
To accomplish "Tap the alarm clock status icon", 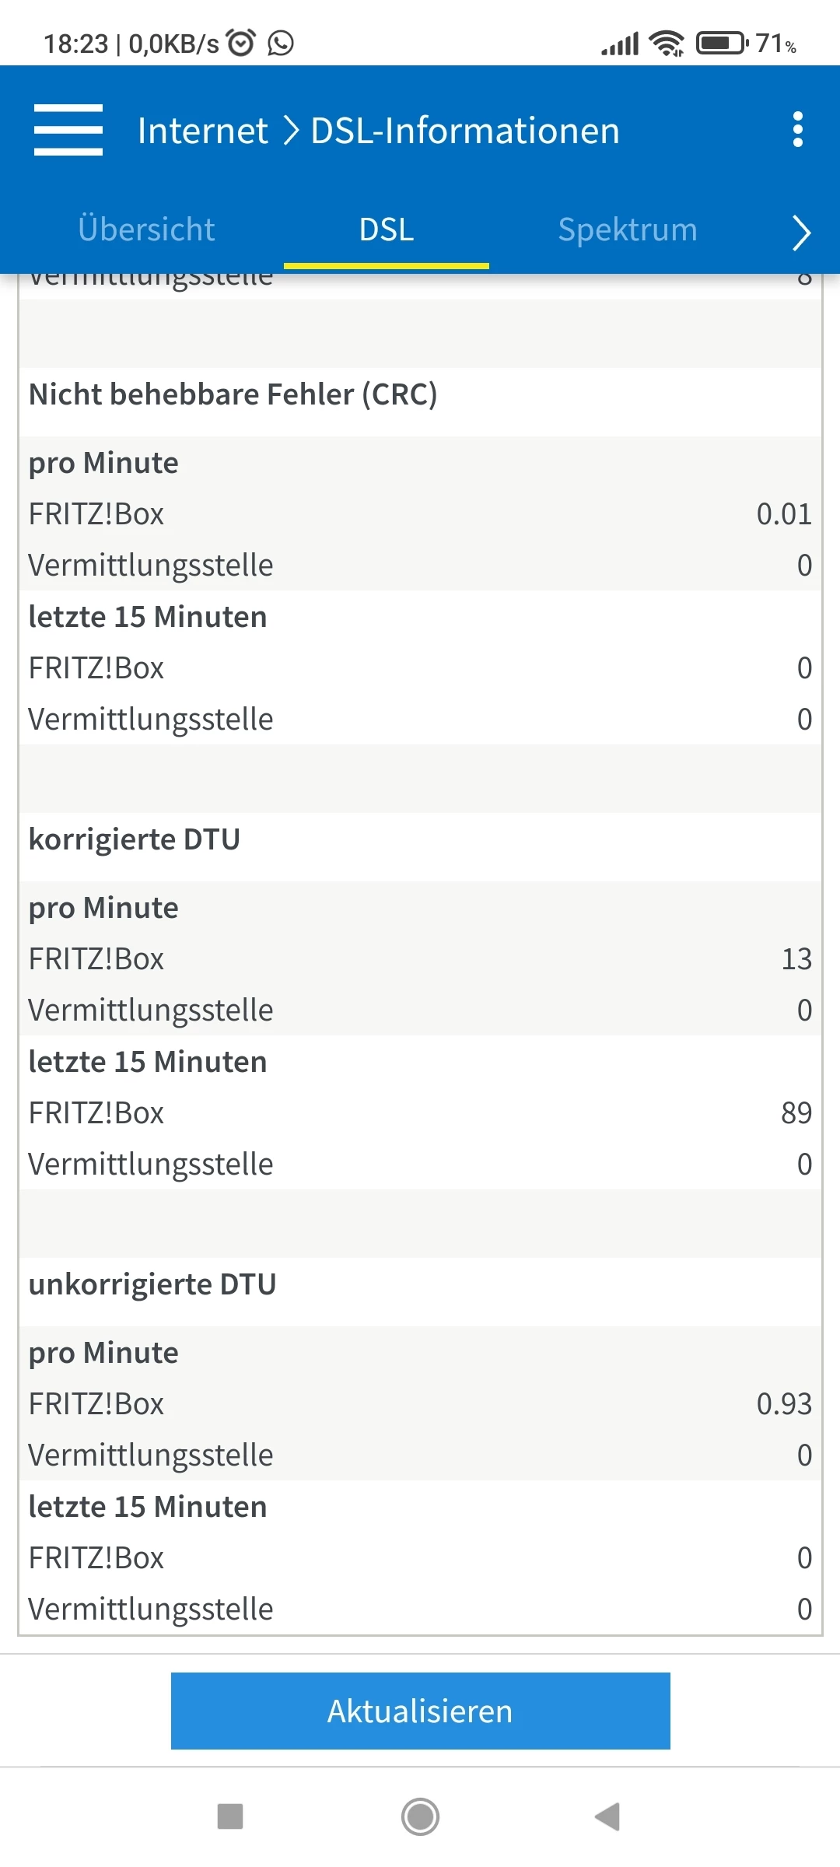I will [x=241, y=43].
